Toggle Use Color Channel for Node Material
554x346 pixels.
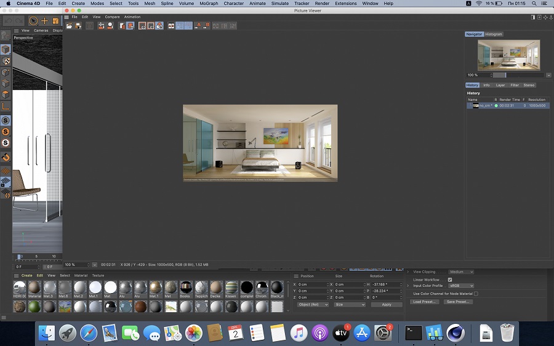(476, 294)
